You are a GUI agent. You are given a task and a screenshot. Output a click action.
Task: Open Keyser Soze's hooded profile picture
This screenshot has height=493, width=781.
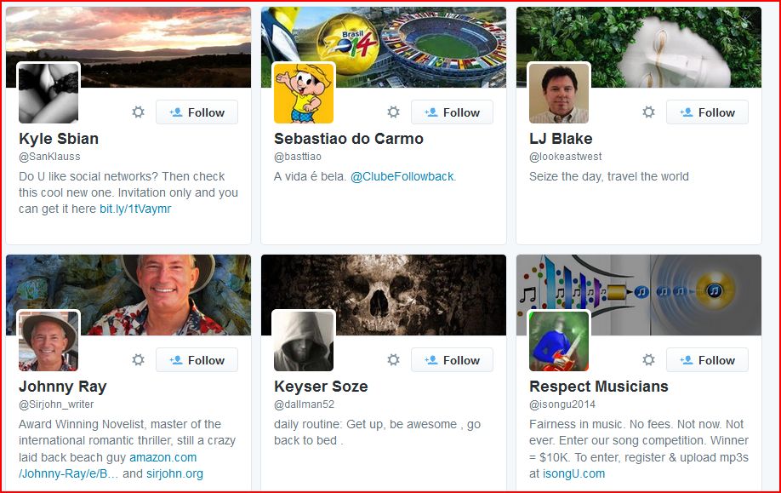[x=304, y=341]
